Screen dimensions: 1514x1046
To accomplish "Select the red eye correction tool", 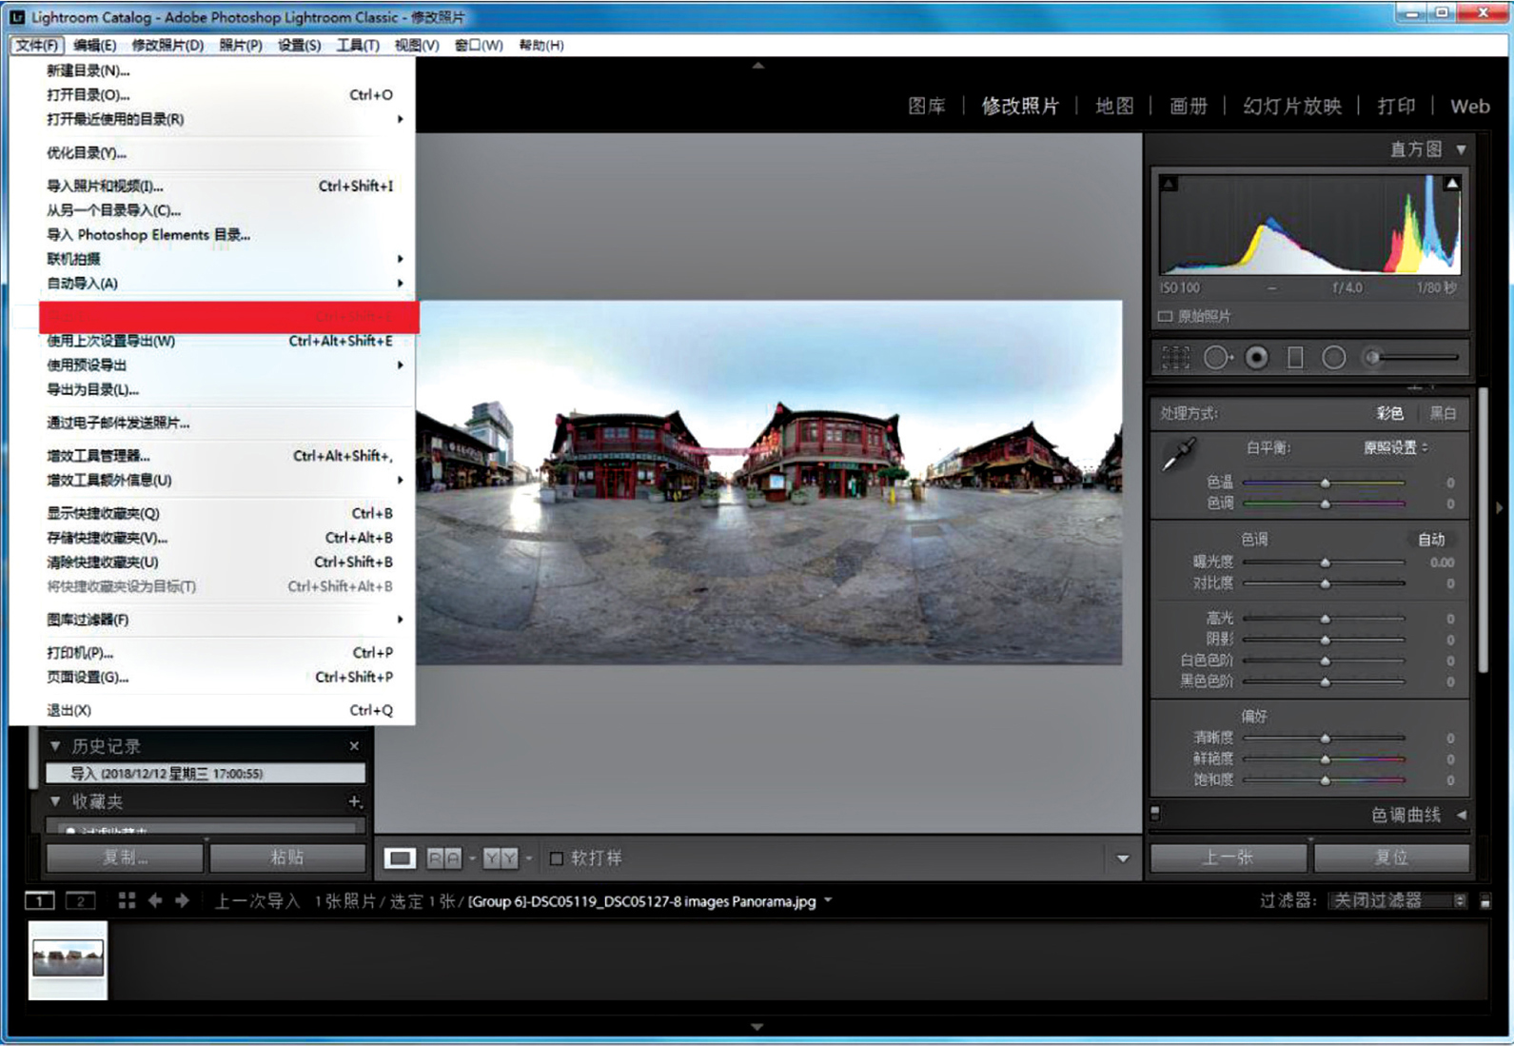I will coord(1256,358).
